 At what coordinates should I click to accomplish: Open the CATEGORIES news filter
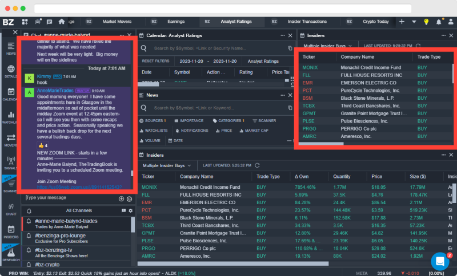[x=229, y=121]
